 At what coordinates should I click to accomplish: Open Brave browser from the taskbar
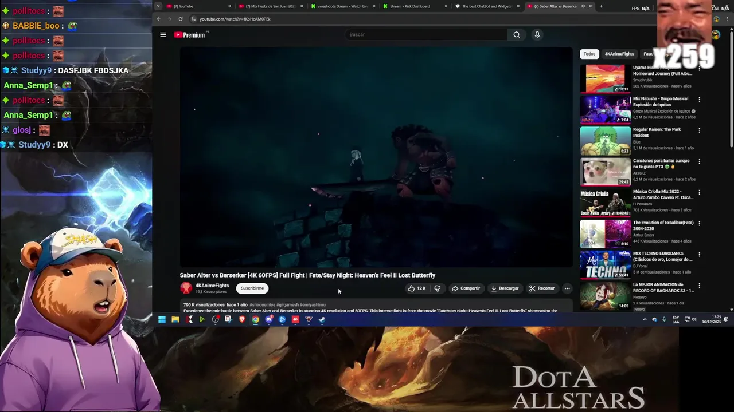click(x=242, y=319)
